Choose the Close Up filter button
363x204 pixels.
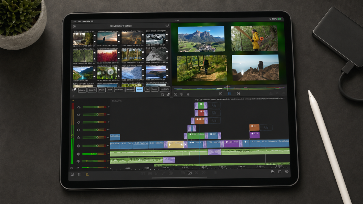click(x=92, y=90)
